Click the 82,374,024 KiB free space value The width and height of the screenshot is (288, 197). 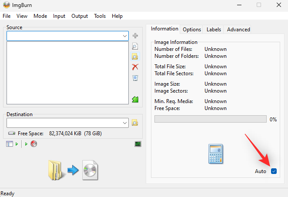coord(65,134)
